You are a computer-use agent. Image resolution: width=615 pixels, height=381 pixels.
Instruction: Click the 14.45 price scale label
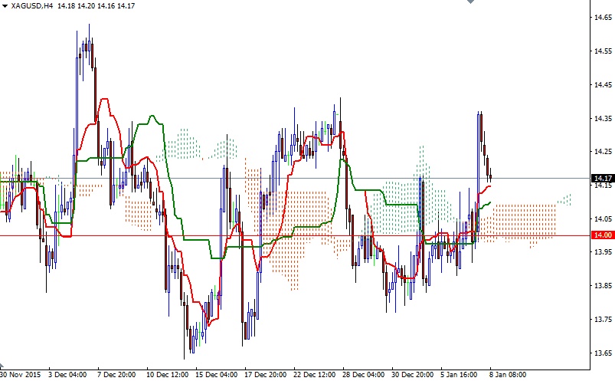tap(603, 84)
